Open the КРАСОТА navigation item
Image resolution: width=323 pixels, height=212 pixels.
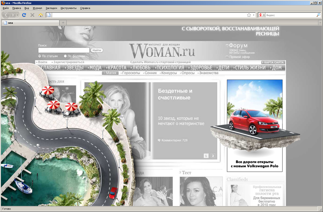[117, 68]
